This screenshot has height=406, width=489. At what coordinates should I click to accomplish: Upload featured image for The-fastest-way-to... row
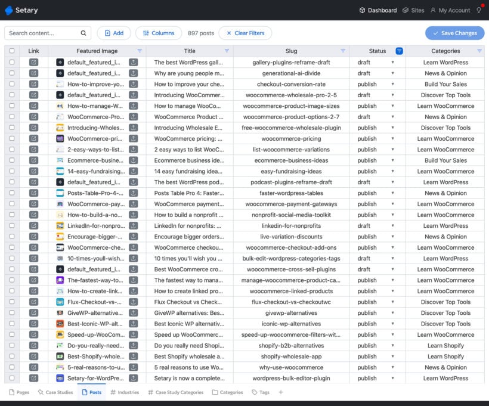(133, 280)
